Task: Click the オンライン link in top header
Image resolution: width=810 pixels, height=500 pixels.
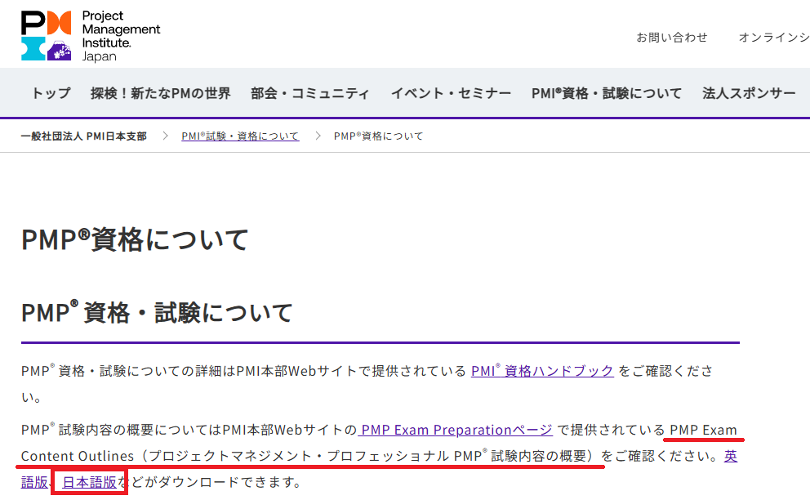Action: [x=773, y=38]
